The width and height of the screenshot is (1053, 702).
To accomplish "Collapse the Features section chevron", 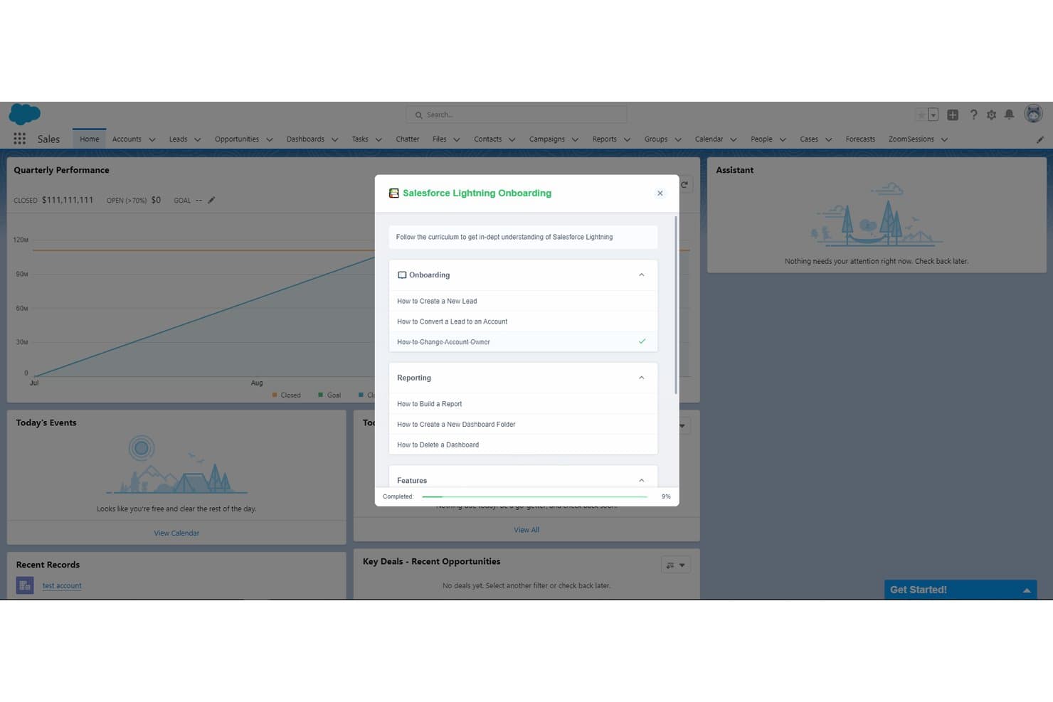I will pyautogui.click(x=641, y=481).
